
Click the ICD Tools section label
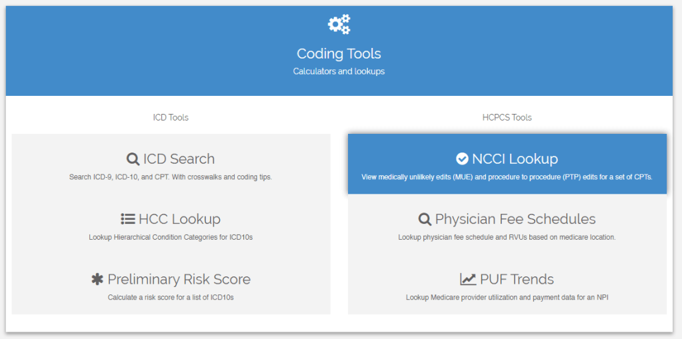click(x=171, y=118)
